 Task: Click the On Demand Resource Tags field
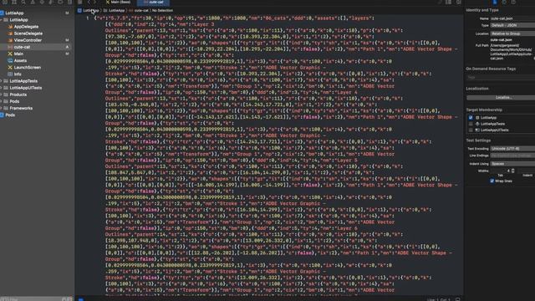pyautogui.click(x=501, y=78)
